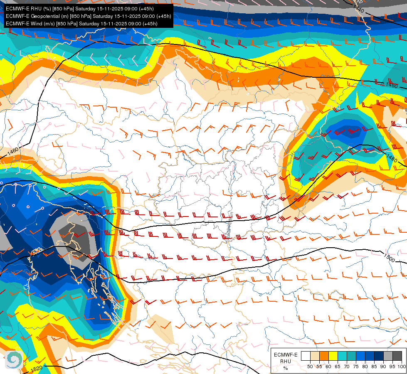The height and width of the screenshot is (374, 407).
Task: Click the 1440 geopotential contour label
Action: point(359,9)
